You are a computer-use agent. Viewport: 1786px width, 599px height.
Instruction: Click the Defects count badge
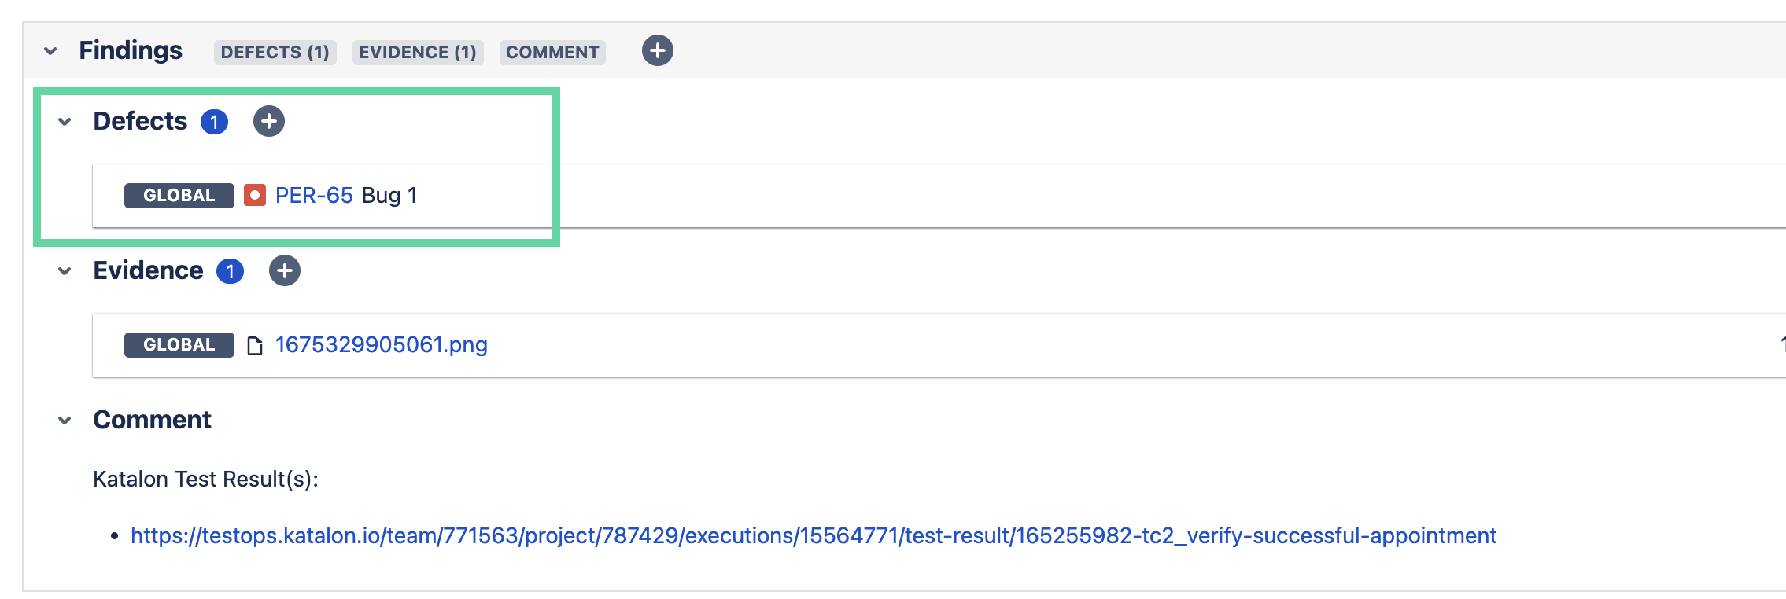click(x=214, y=122)
